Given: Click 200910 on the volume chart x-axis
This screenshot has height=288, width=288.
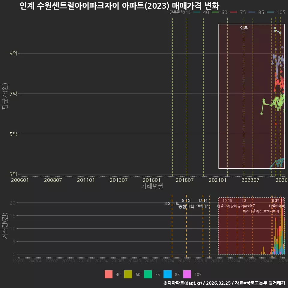Looking at the screenshot, I should (68, 261).
